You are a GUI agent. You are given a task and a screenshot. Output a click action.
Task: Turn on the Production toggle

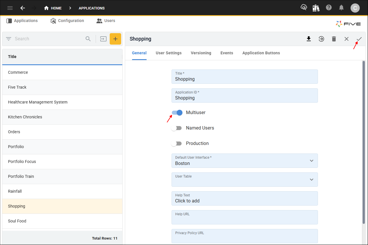pyautogui.click(x=177, y=144)
